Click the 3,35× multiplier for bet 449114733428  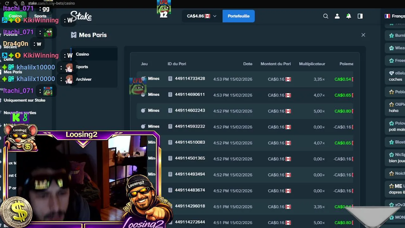point(319,79)
